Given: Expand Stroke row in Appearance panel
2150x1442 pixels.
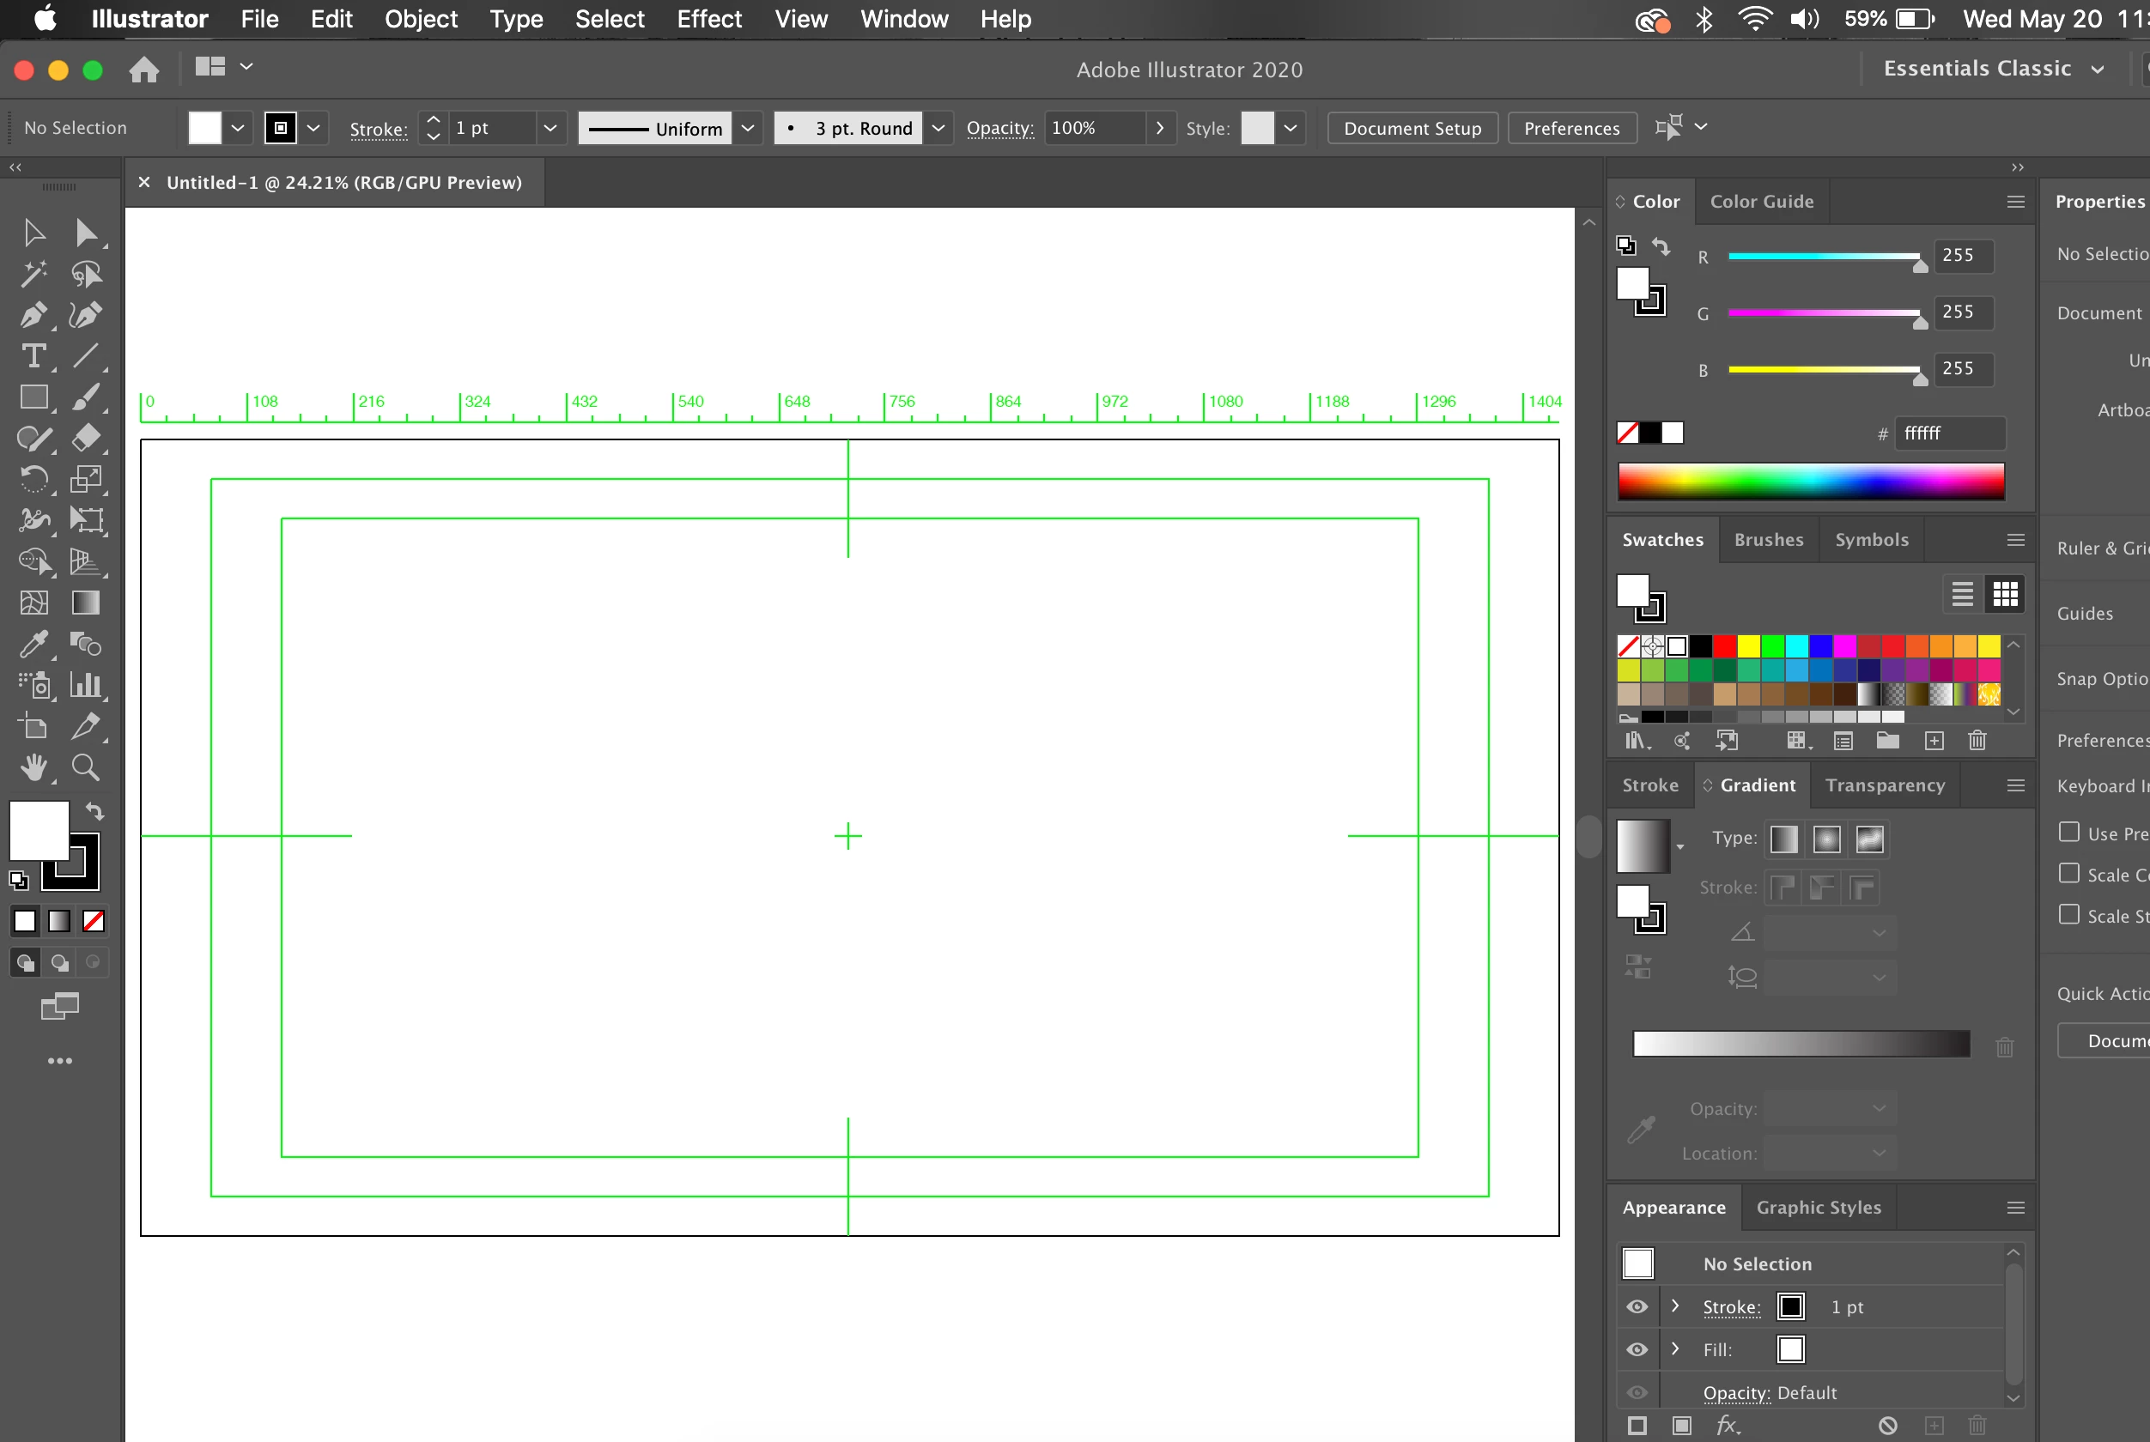Looking at the screenshot, I should pos(1675,1306).
